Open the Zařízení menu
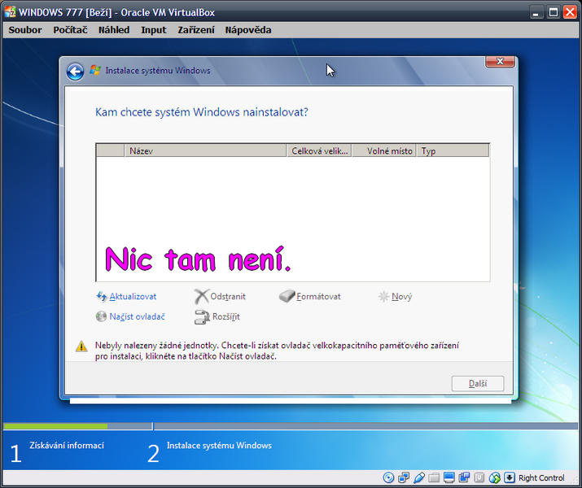This screenshot has height=488, width=582. (x=196, y=30)
